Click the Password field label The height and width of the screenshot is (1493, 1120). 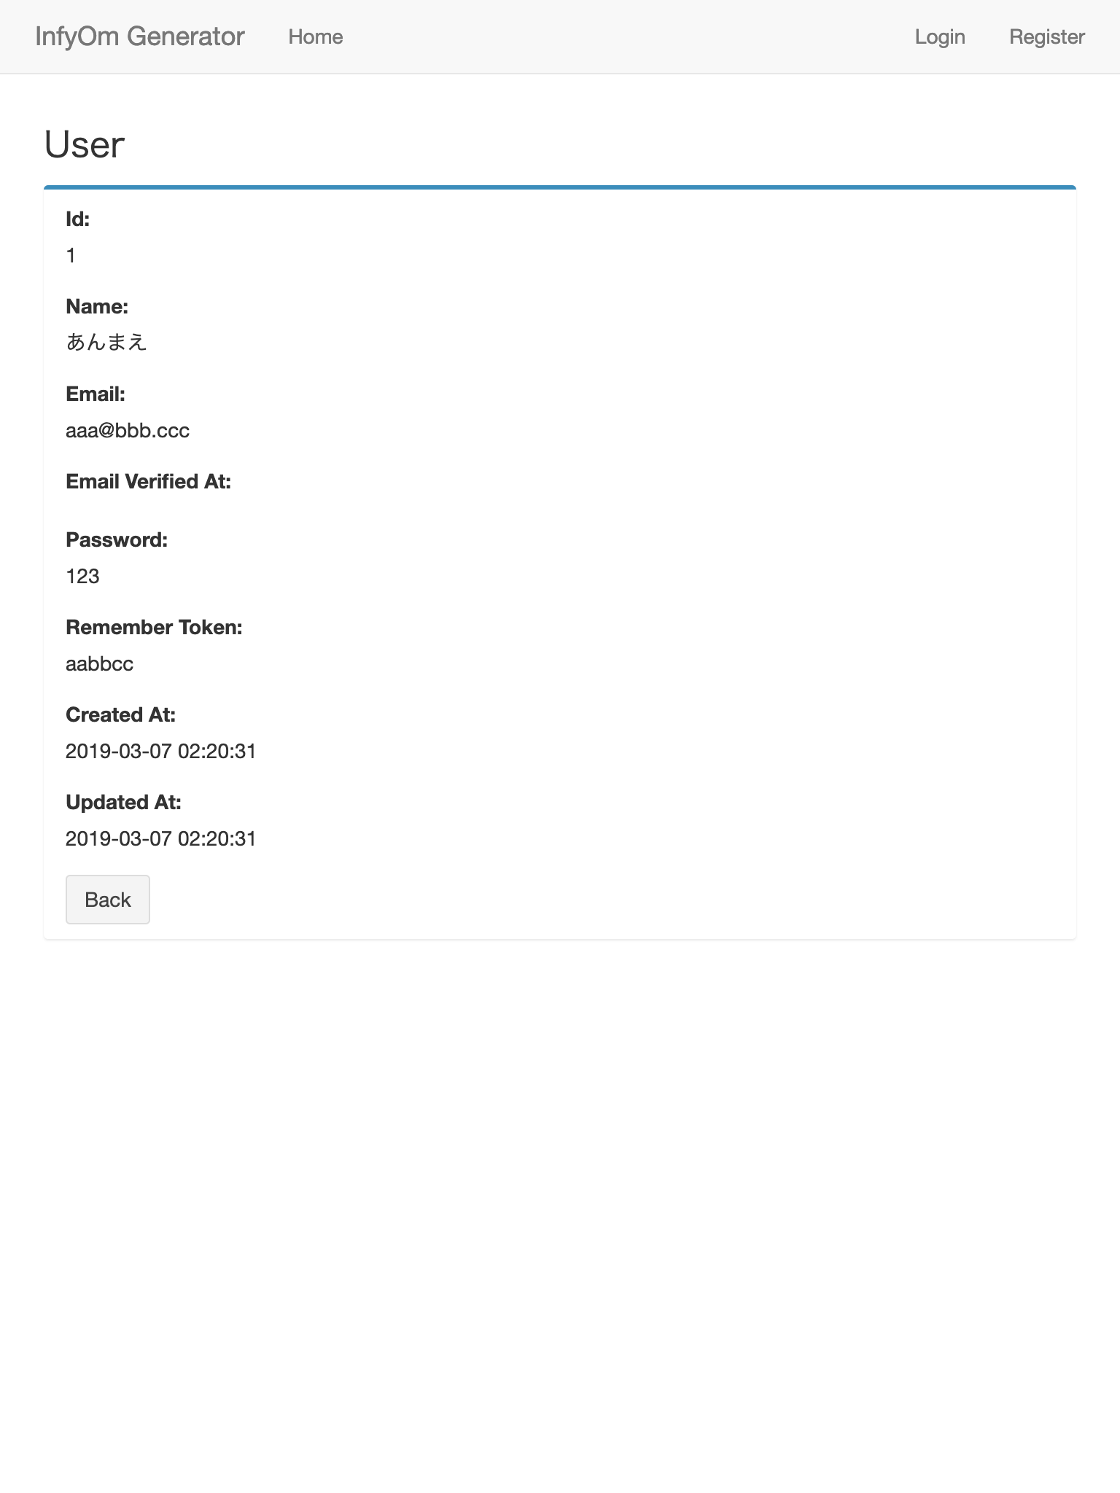pos(117,540)
